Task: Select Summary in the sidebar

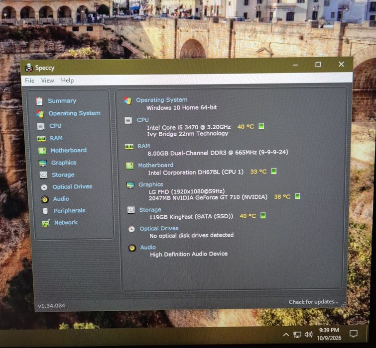Action: click(62, 101)
